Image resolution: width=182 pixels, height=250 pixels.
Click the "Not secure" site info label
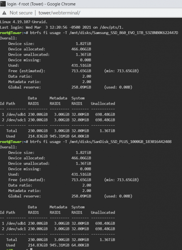pyautogui.click(x=21, y=13)
